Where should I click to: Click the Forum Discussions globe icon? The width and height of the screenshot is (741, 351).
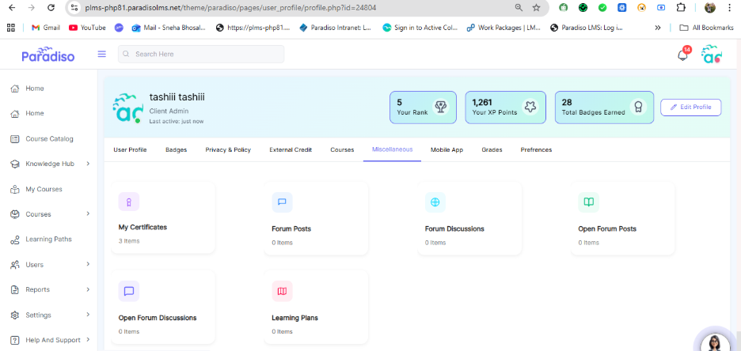pos(435,202)
